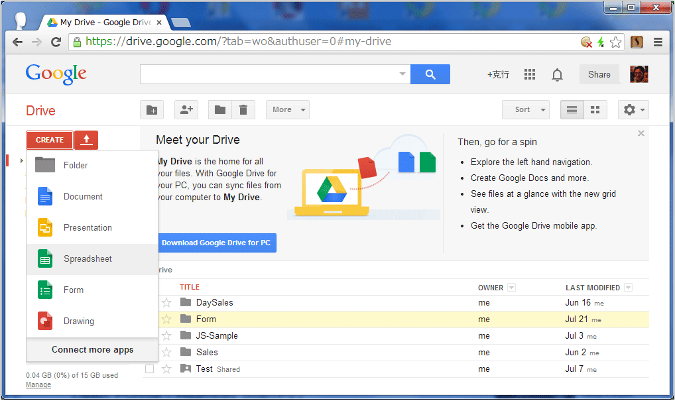Image resolution: width=675 pixels, height=401 pixels.
Task: Click the Chrome user silhouette icon
Action: [21, 20]
